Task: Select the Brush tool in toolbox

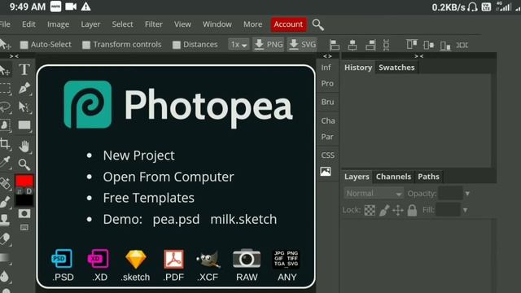Action: (5, 201)
